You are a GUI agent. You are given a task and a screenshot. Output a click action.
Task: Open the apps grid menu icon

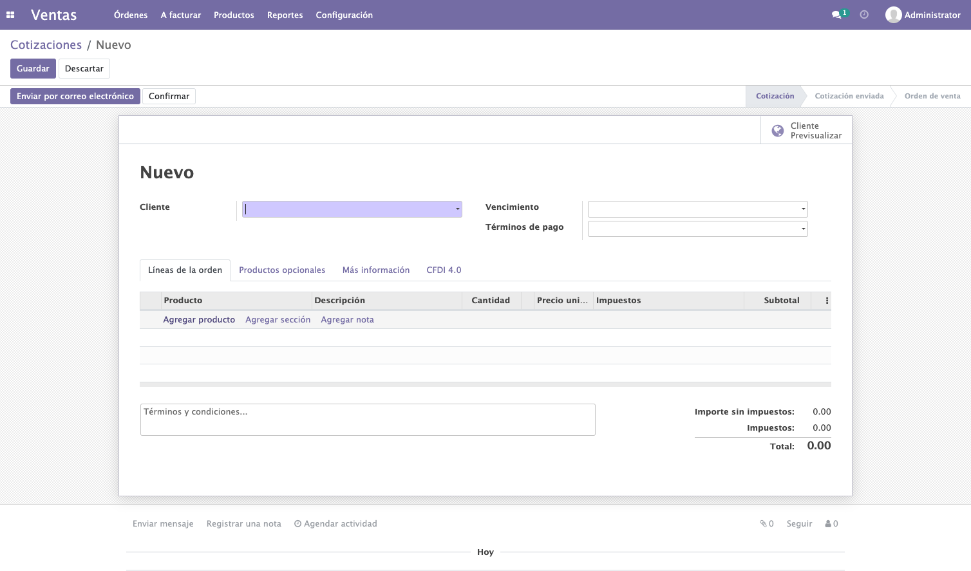pos(10,15)
